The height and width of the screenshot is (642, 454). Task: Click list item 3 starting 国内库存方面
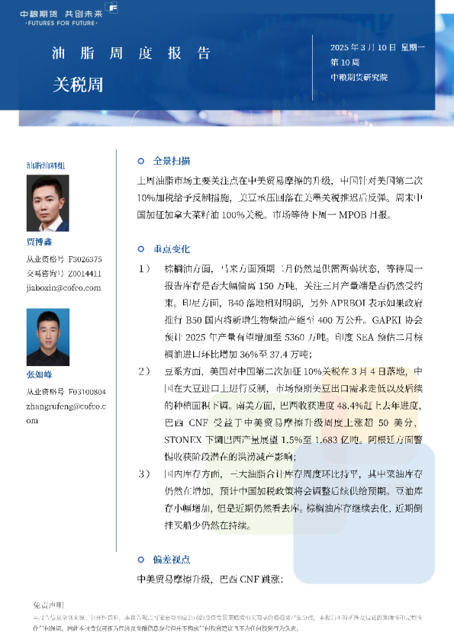(280, 499)
